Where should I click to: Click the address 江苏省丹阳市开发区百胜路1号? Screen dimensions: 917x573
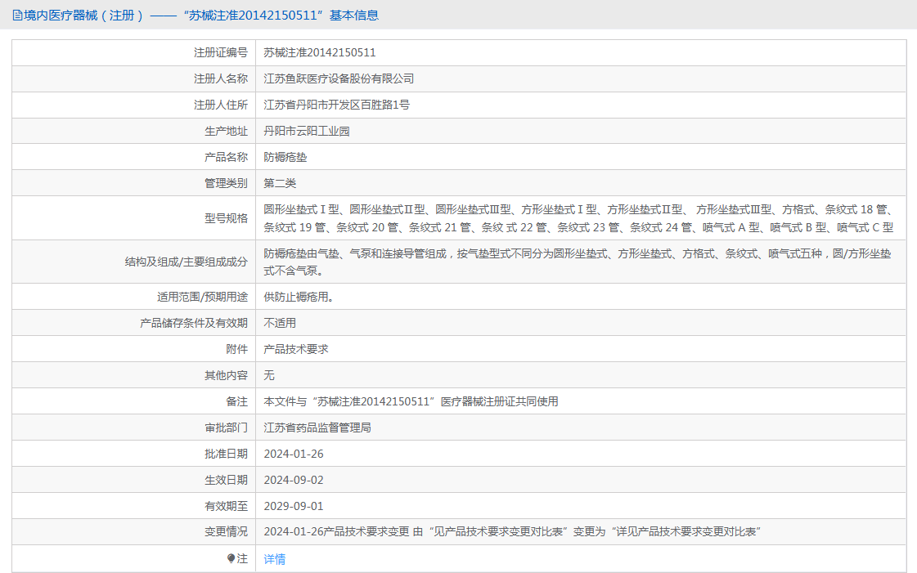click(x=336, y=105)
